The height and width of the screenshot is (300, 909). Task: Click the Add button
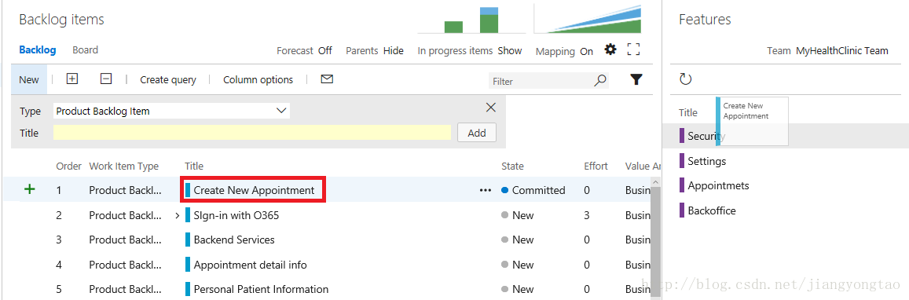pyautogui.click(x=477, y=133)
